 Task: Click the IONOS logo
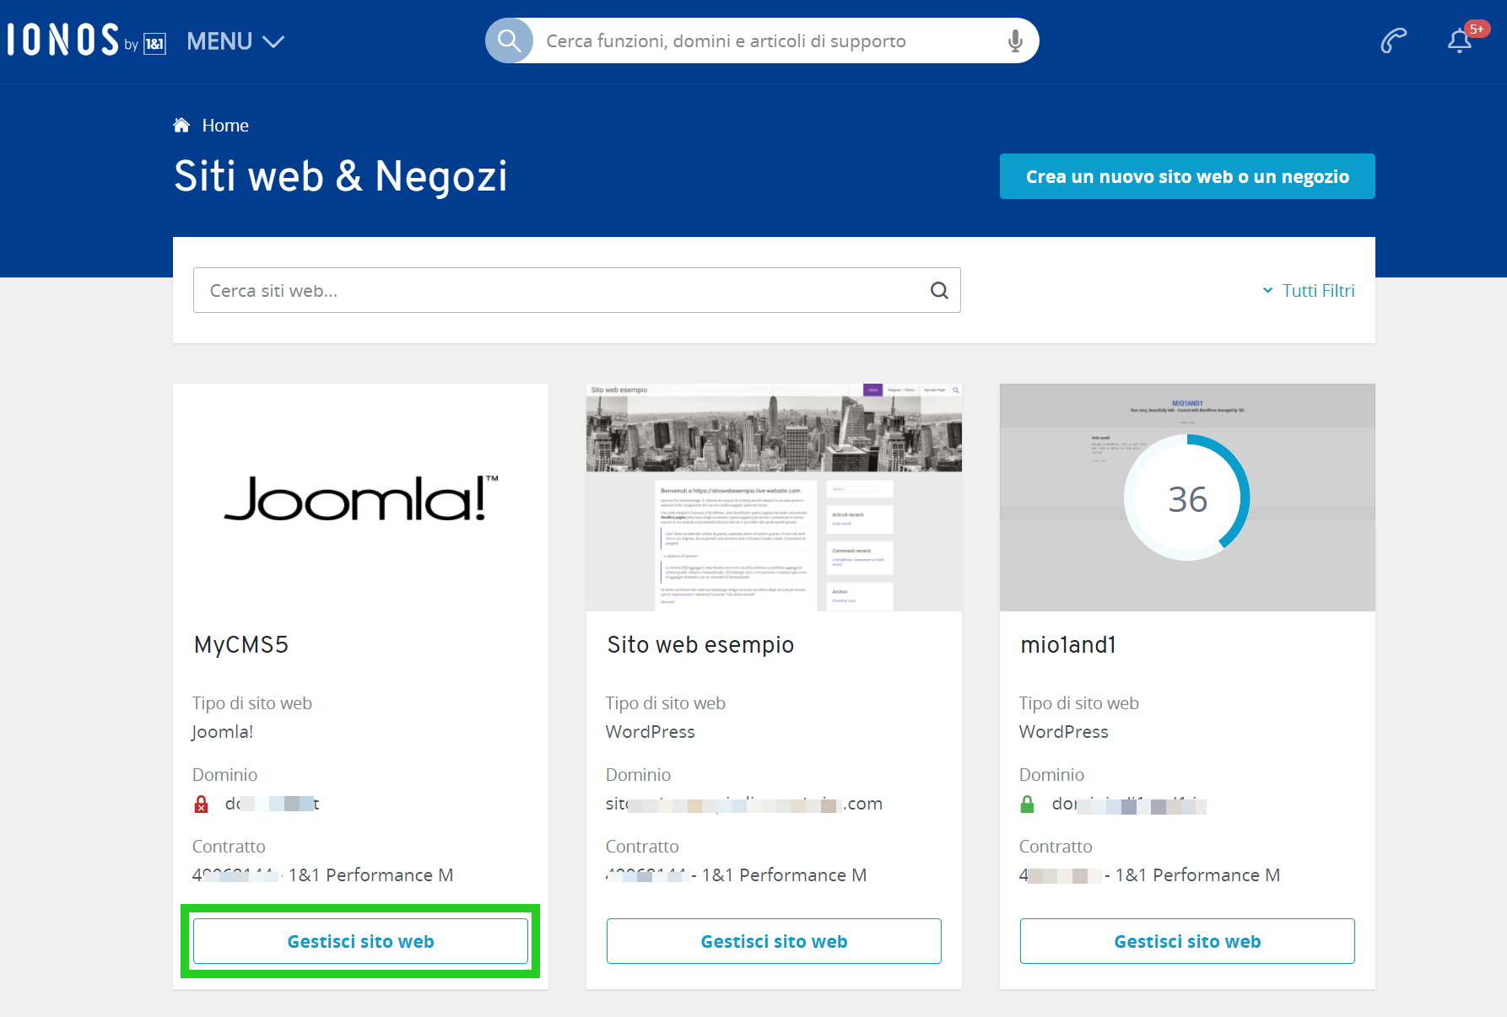[86, 40]
